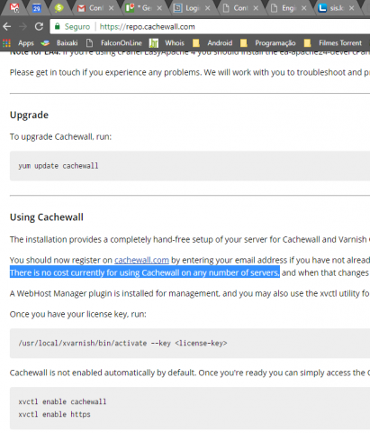Screen dimensions: 370x433
Task: Click the green secure padlock icon
Action: (x=58, y=27)
